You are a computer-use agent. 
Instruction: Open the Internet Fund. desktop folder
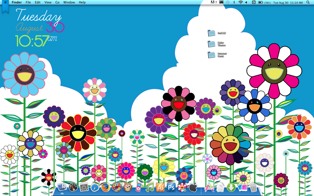217,55
